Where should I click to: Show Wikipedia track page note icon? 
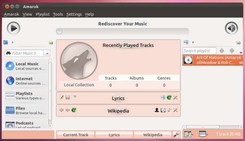[x=169, y=110]
